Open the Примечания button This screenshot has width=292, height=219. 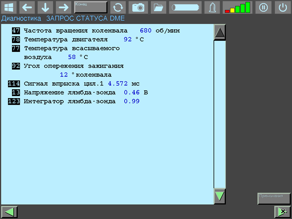click(x=274, y=198)
